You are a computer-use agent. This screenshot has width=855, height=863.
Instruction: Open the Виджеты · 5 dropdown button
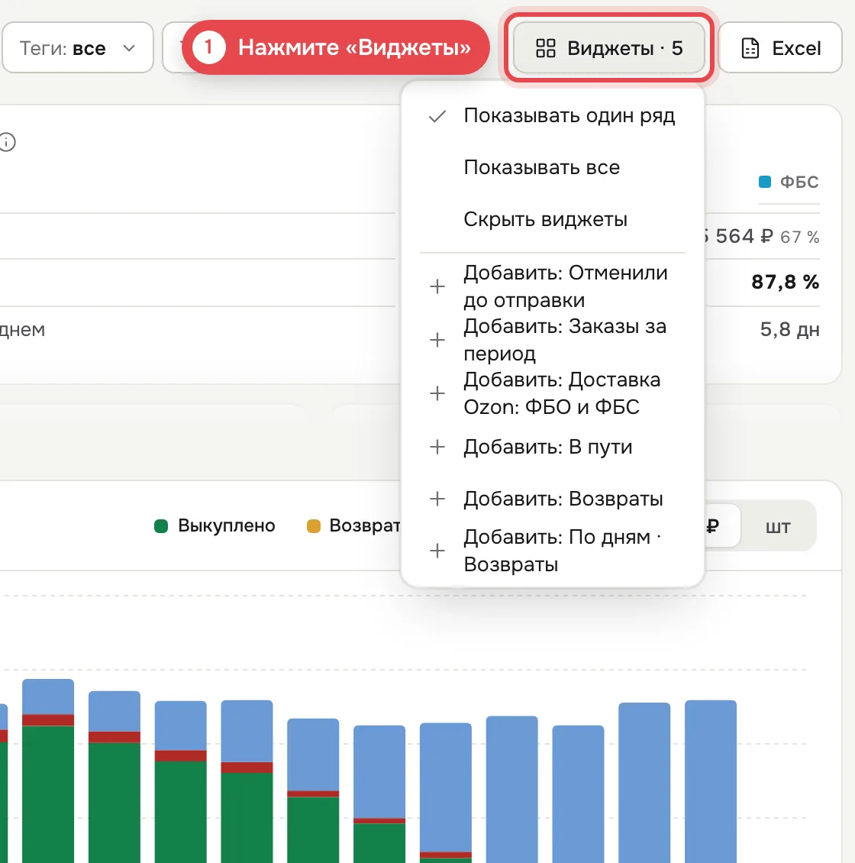609,48
